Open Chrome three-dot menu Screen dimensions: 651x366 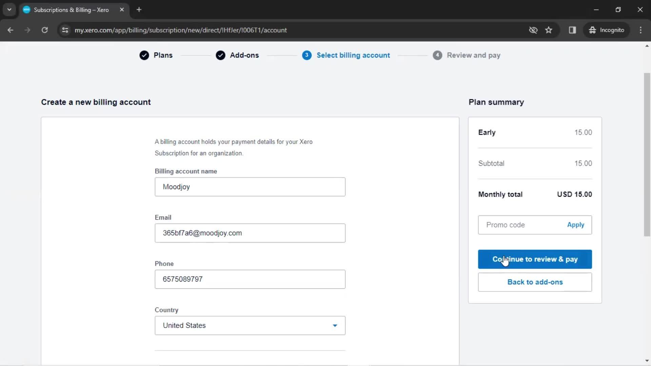click(640, 30)
